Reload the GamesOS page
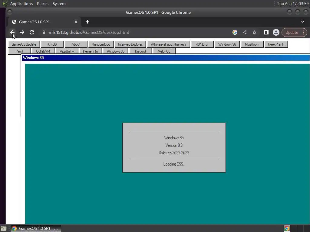This screenshot has height=232, width=310. tap(32, 32)
